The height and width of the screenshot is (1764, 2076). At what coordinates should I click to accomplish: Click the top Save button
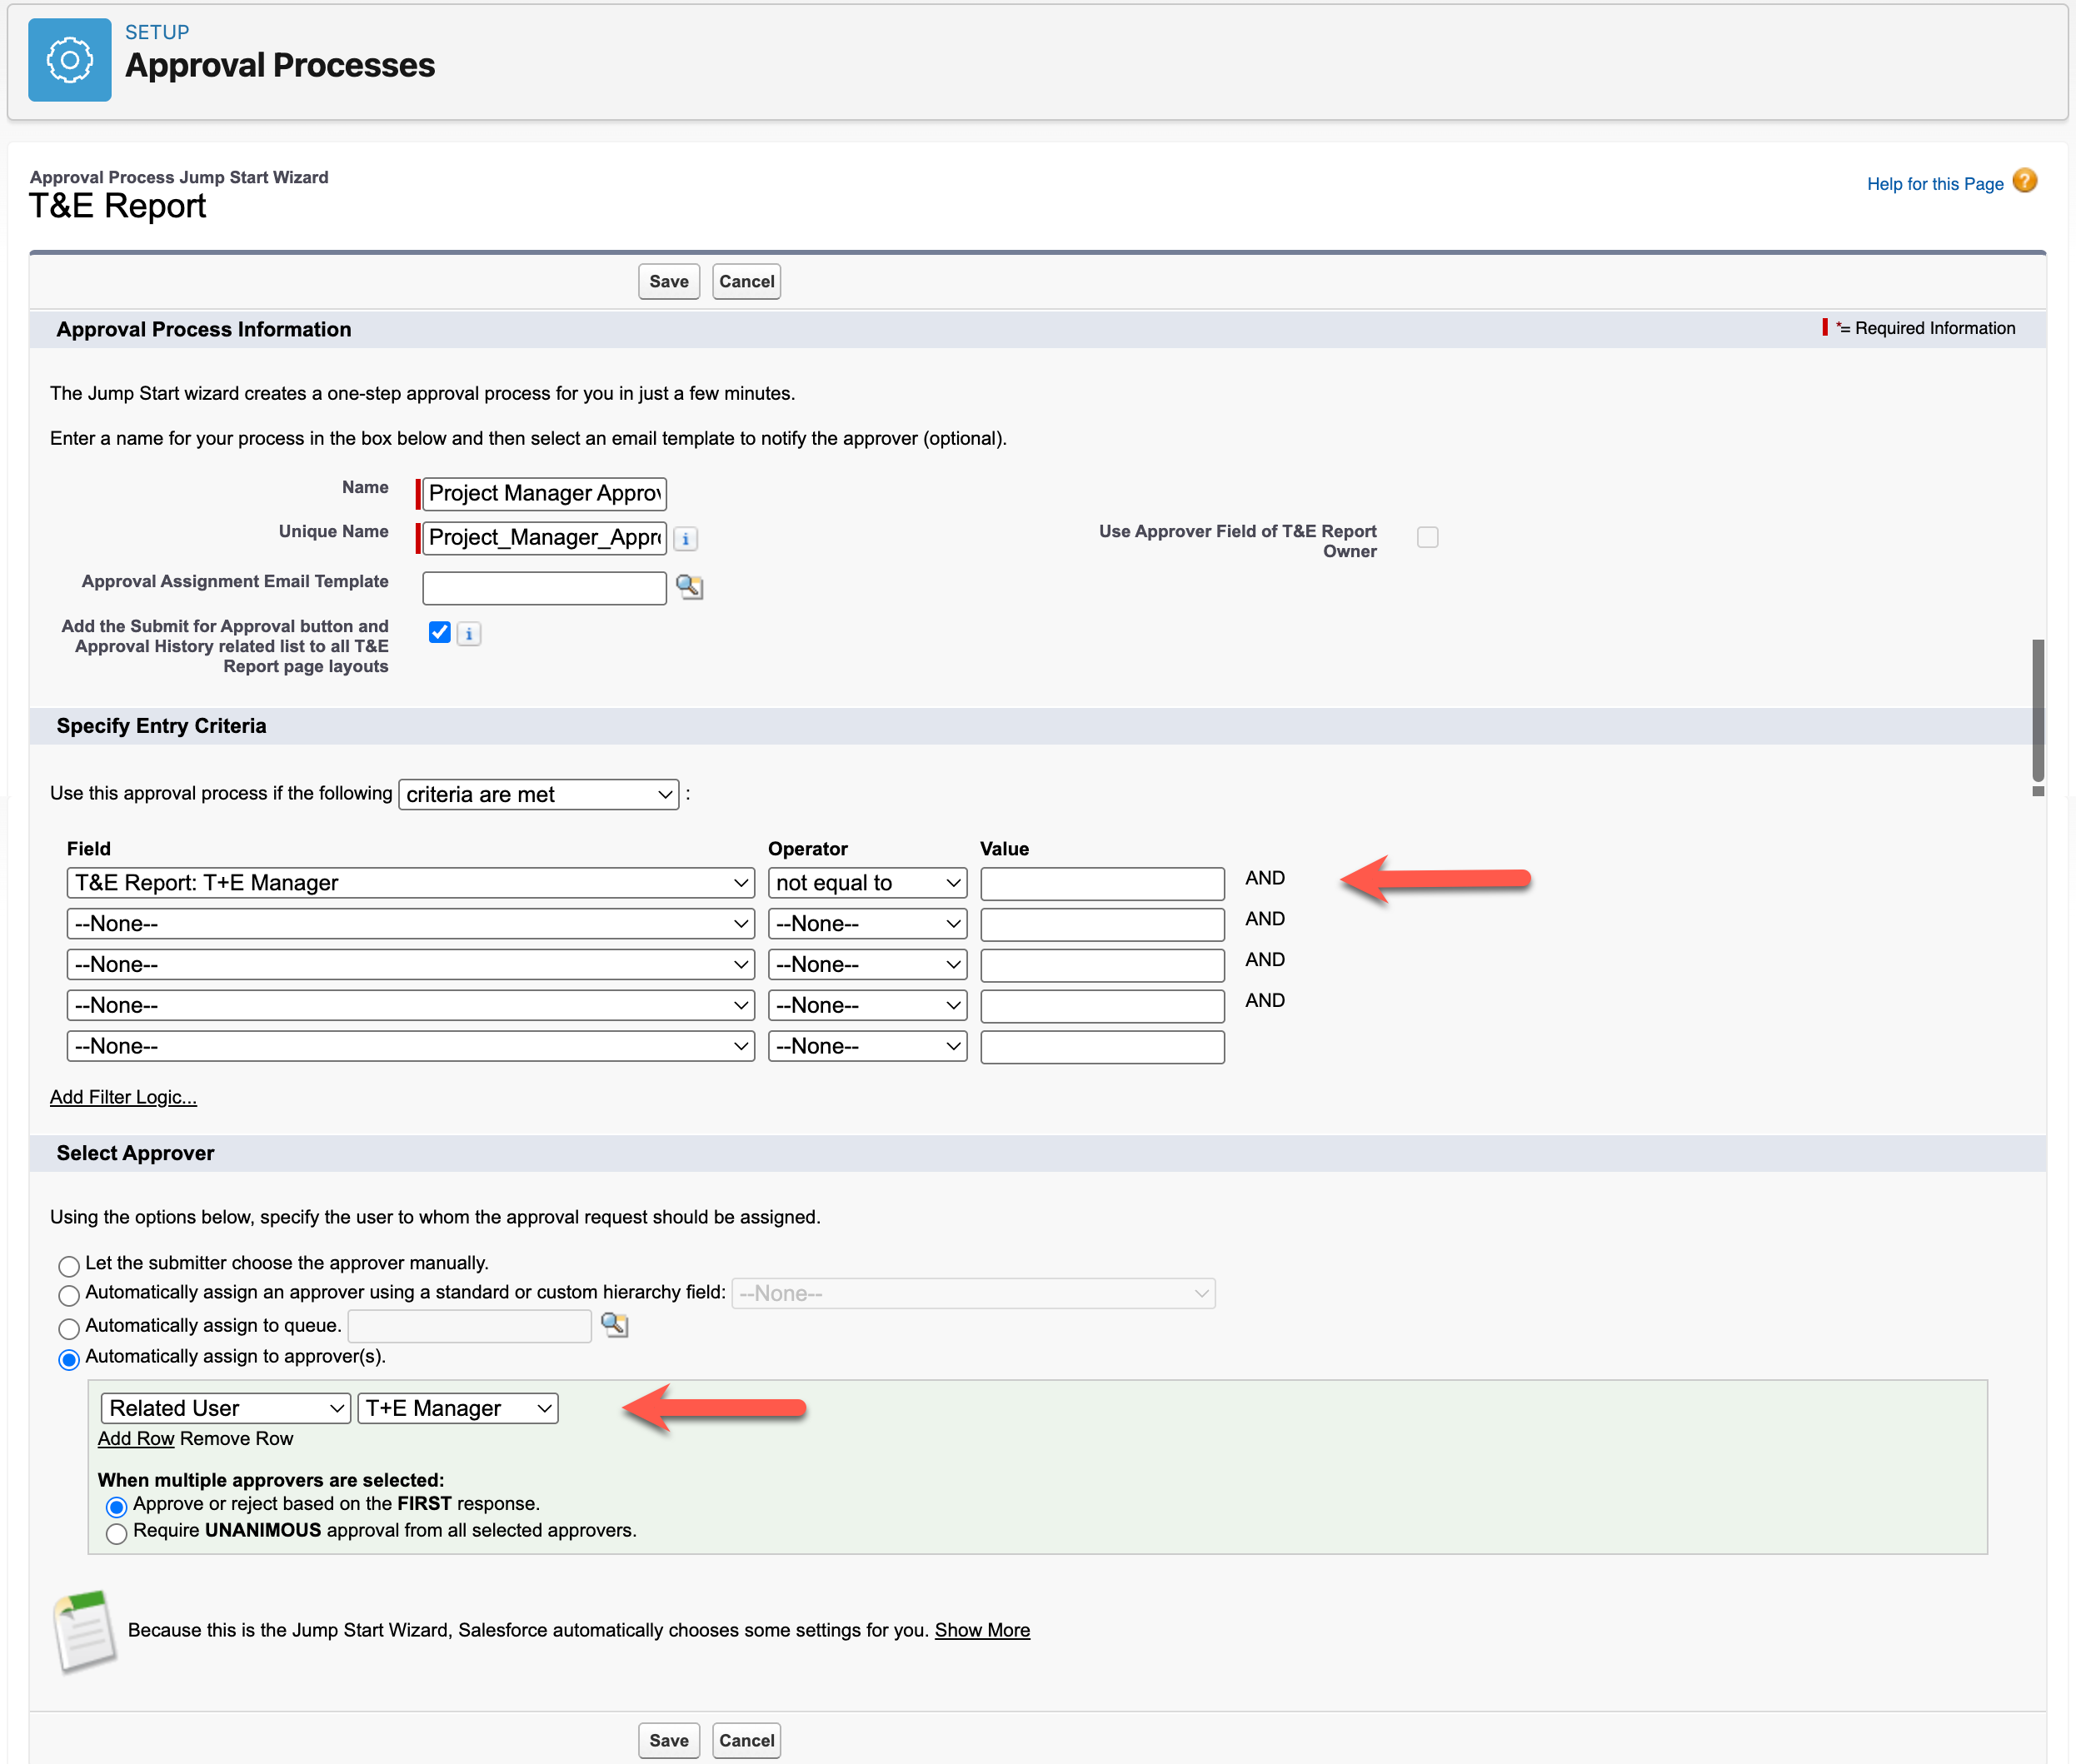668,282
